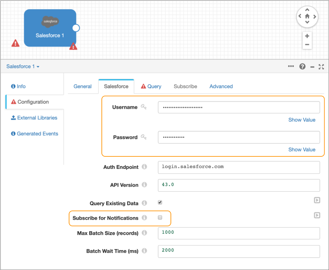The width and height of the screenshot is (329, 270).
Task: Click the home icon in pan control
Action: pyautogui.click(x=307, y=16)
